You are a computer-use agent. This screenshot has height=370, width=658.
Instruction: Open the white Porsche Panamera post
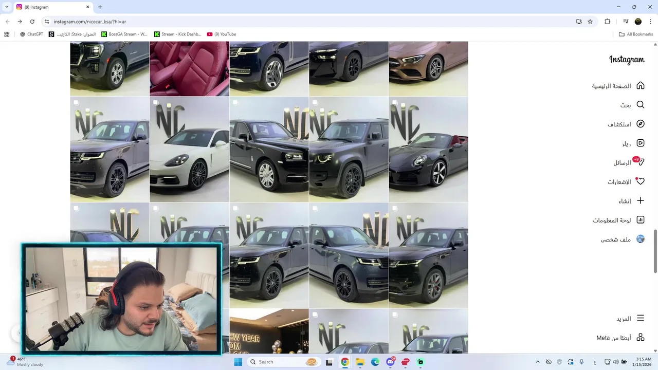[189, 150]
